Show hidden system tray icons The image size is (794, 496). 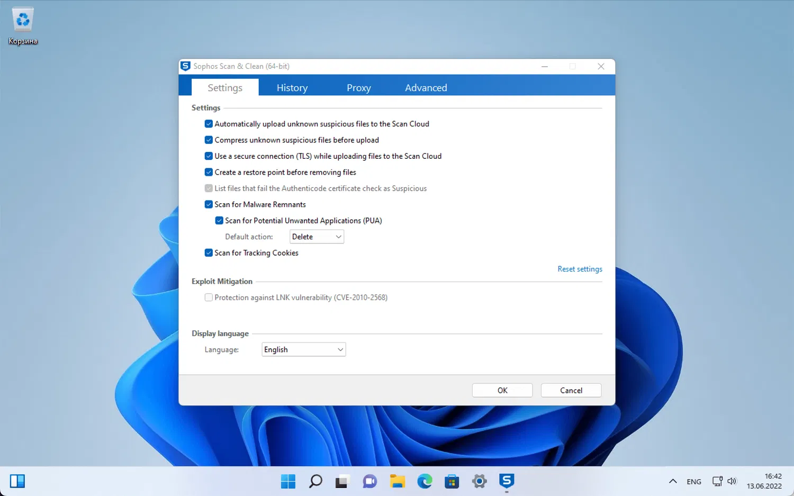[x=673, y=481]
